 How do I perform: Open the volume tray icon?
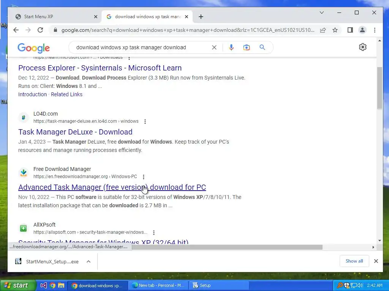coord(360,285)
